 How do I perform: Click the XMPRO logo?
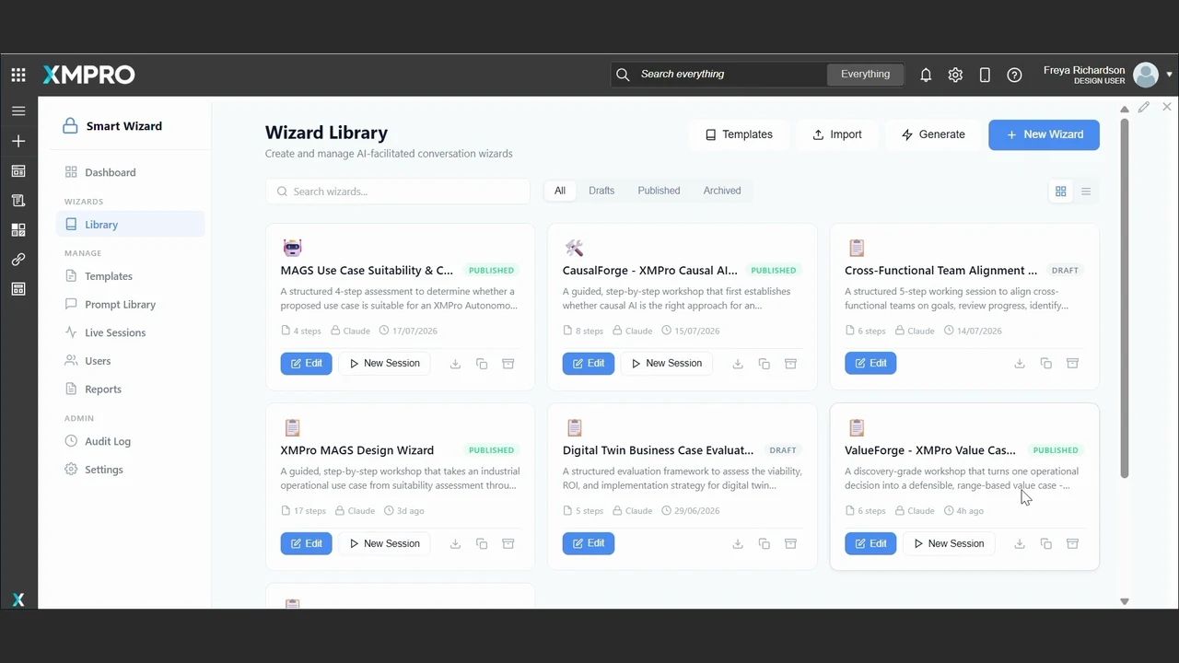[x=88, y=75]
